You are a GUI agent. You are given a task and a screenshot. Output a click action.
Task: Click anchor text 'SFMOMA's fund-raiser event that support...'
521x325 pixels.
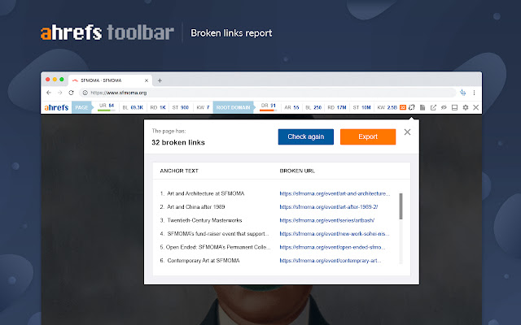pos(218,234)
